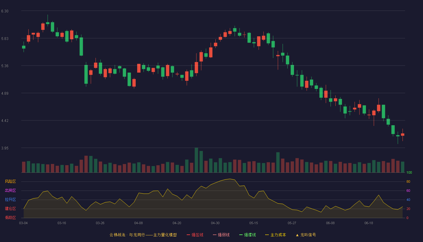Viewport: 423px width, 242px height.
Task: Click the 4.42 price axis label
Action: [x=5, y=121]
